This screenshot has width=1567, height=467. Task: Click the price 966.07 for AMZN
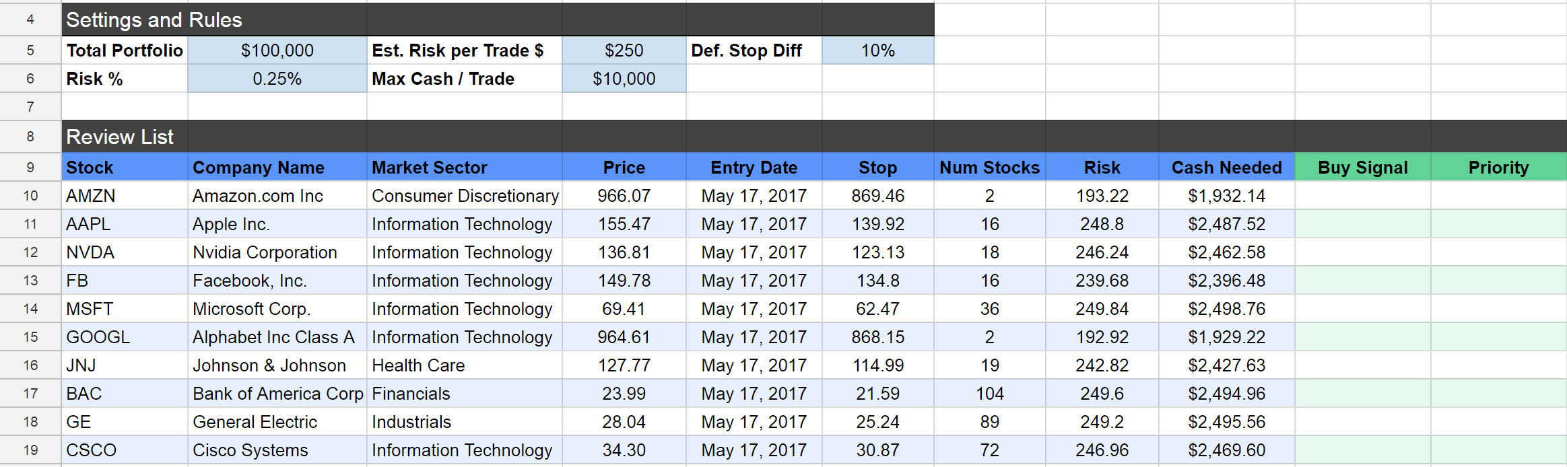click(624, 196)
